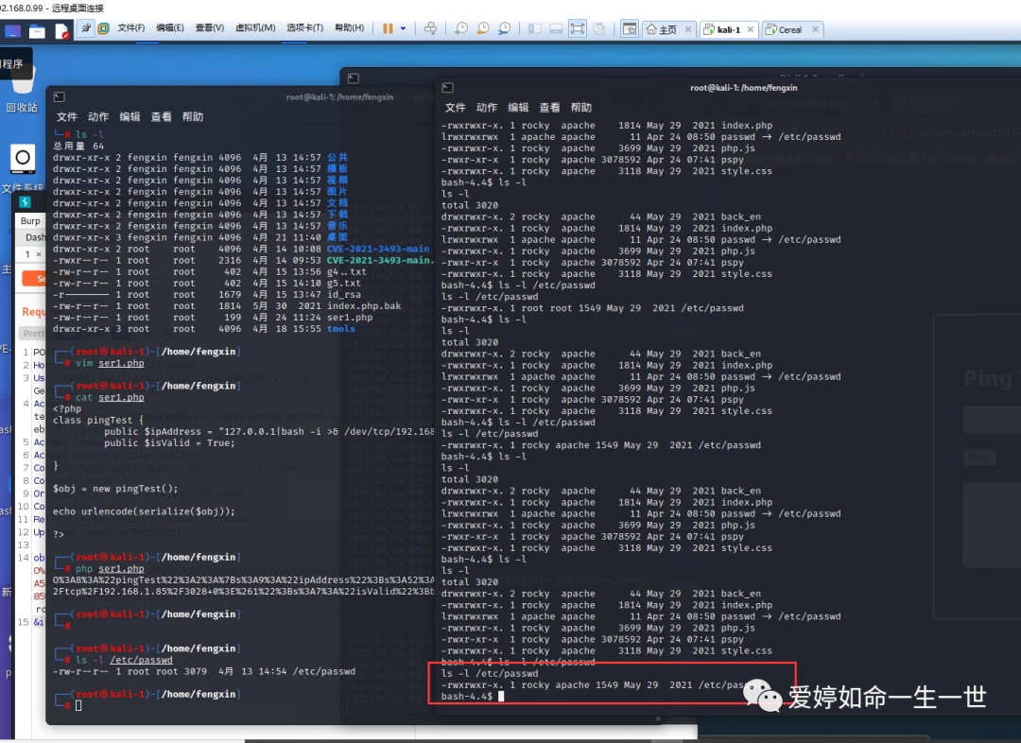
Task: Click the right terminal title bar text
Action: point(744,88)
